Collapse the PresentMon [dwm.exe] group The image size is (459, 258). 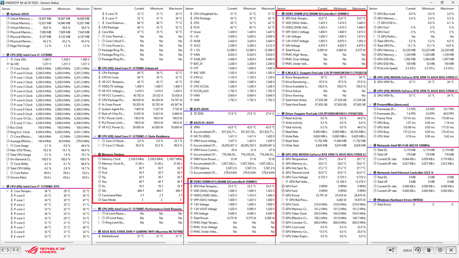(370, 104)
